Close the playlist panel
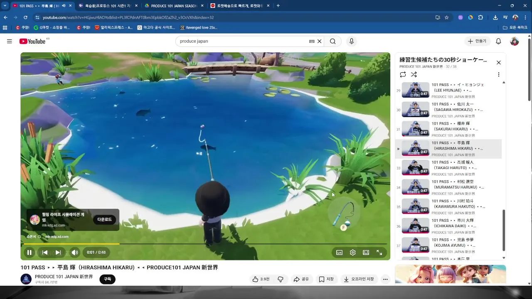 [x=499, y=62]
